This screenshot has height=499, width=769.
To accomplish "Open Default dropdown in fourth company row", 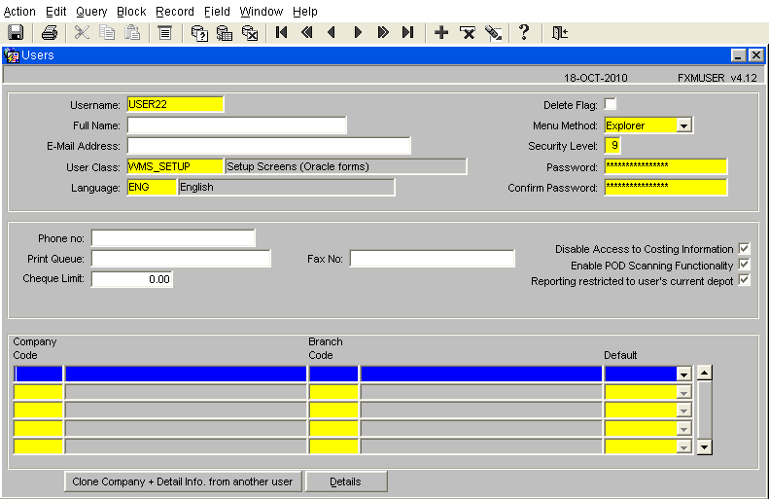I will 683,429.
